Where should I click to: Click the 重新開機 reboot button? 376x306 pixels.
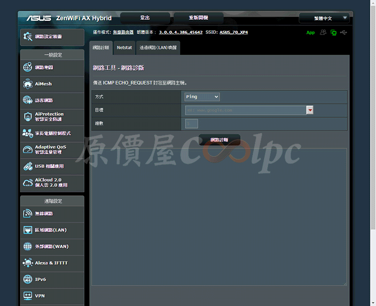pos(198,18)
